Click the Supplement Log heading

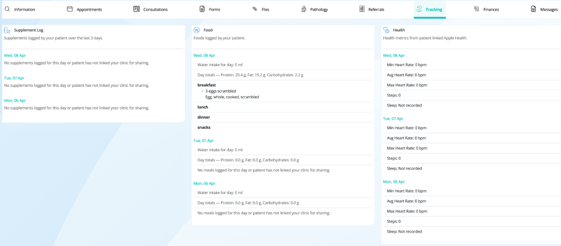(x=29, y=30)
